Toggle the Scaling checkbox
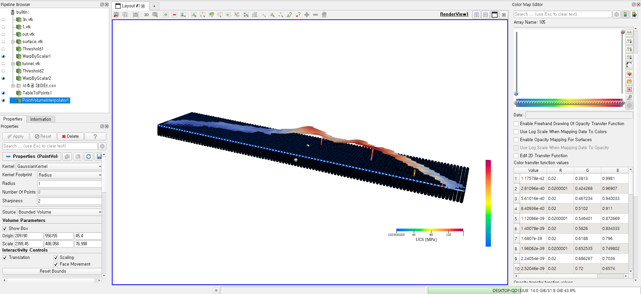641x294 pixels. [56, 258]
